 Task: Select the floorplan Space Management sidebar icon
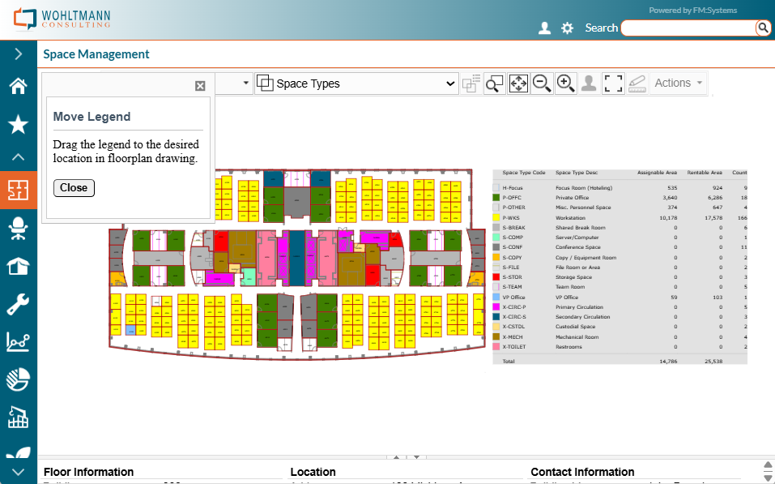point(18,191)
